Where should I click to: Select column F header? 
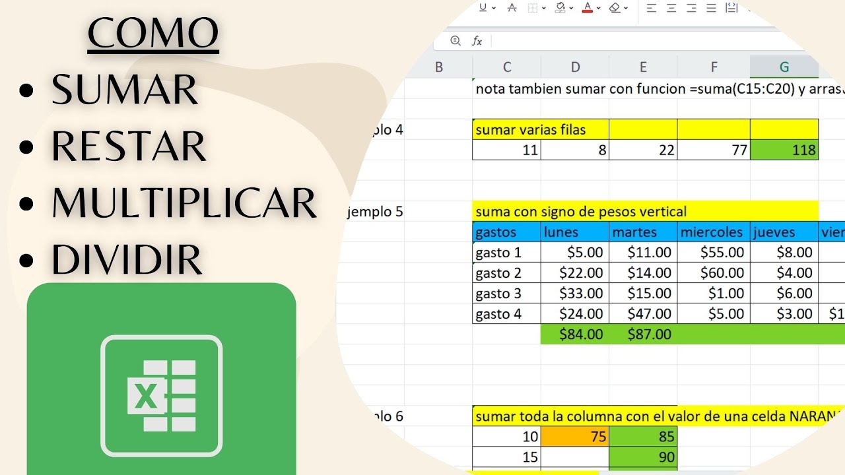pos(714,67)
